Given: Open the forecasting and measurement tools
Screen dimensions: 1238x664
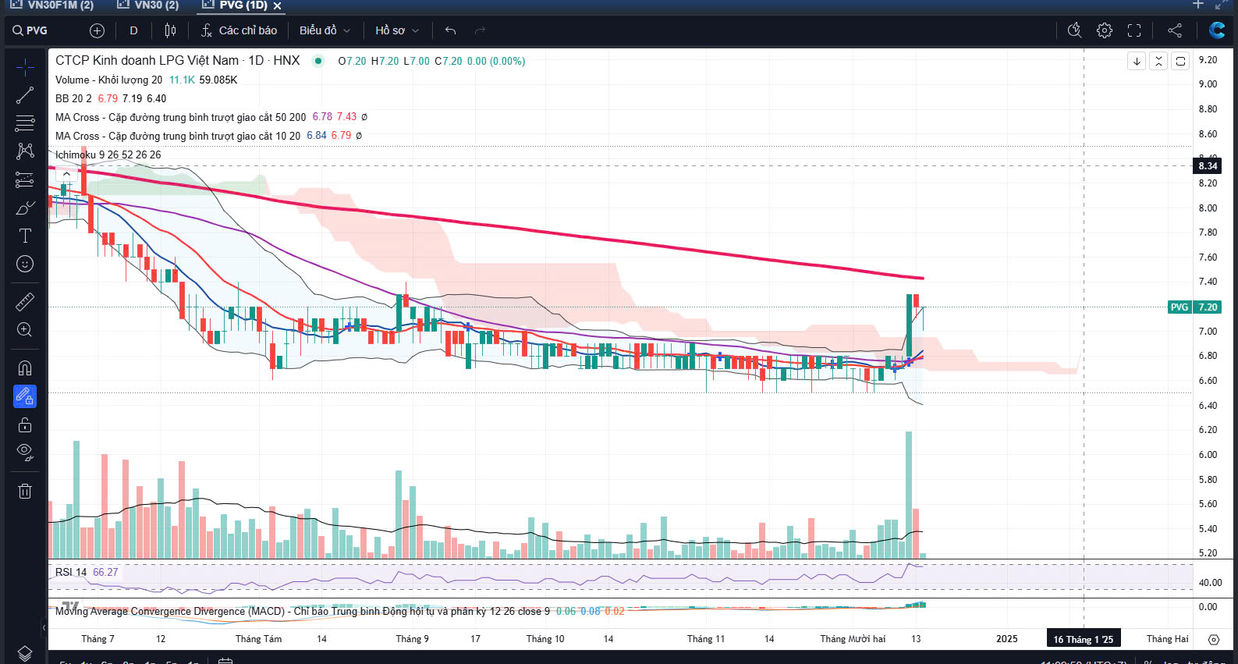Looking at the screenshot, I should click(25, 179).
